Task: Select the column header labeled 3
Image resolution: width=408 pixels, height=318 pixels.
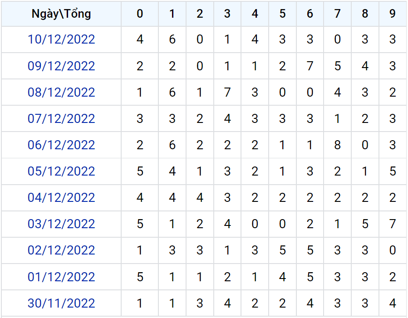Action: tap(227, 14)
